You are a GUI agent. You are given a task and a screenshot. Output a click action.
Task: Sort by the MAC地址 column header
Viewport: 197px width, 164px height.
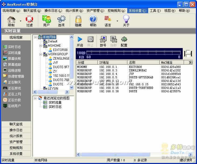click(x=172, y=63)
